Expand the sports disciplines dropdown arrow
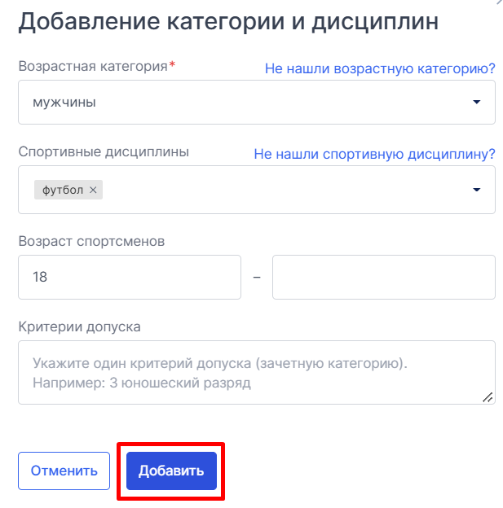Screen dimensions: 503x508 pos(476,190)
